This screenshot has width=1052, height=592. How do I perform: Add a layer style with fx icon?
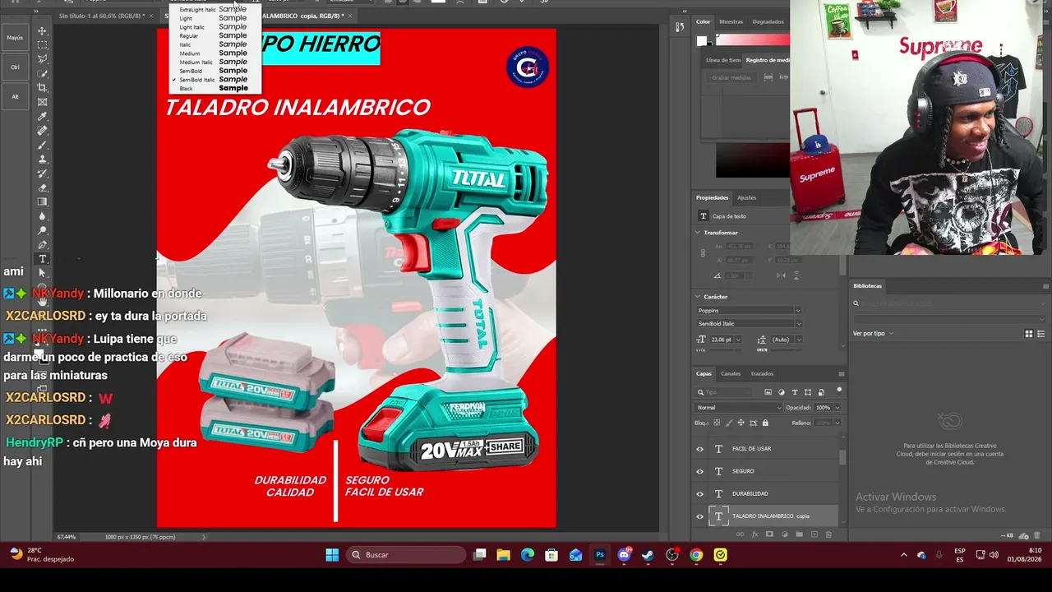tap(754, 534)
